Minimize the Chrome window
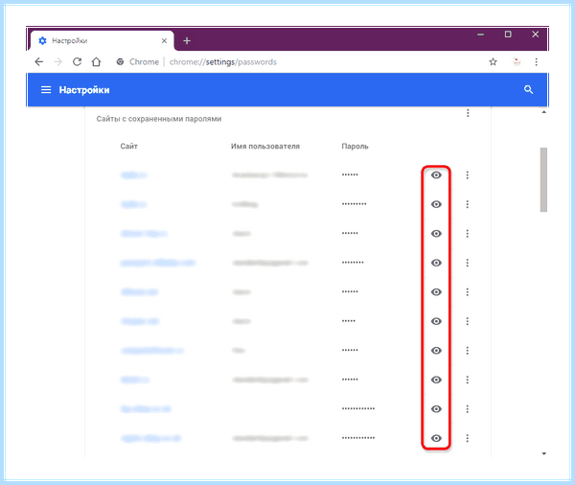This screenshot has height=485, width=575. tap(480, 35)
